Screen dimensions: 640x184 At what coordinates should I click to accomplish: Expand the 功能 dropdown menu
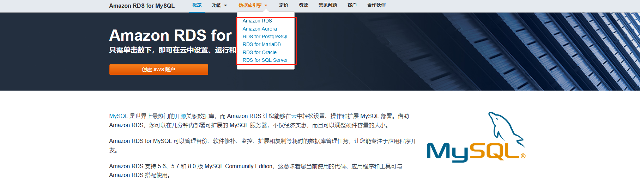[219, 5]
